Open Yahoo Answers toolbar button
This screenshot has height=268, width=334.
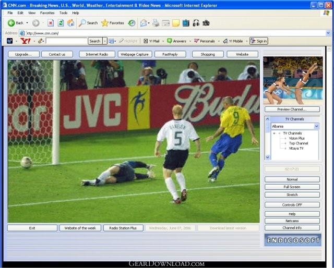[176, 41]
